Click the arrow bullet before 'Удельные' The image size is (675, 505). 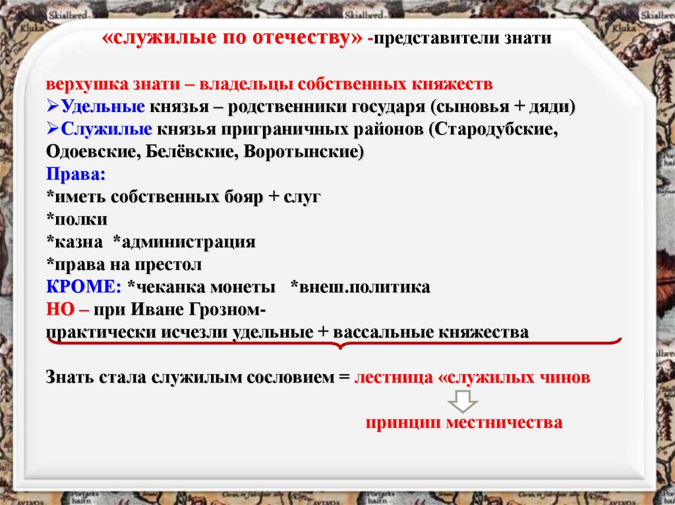[53, 106]
